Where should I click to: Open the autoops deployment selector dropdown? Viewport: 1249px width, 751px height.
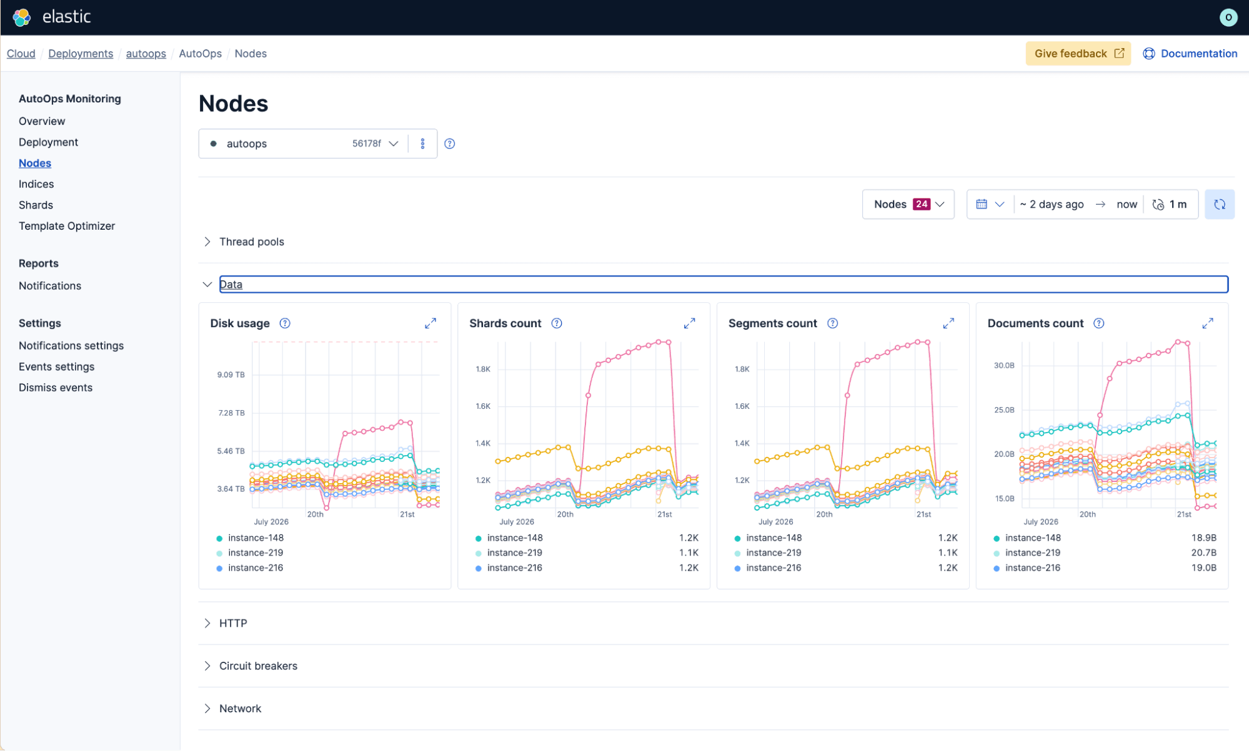[x=304, y=144]
